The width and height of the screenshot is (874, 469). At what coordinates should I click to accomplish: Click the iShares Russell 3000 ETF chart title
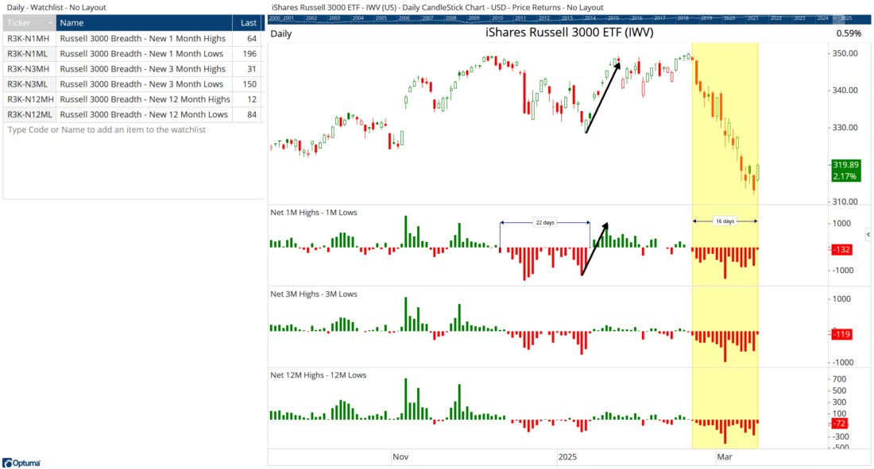569,33
